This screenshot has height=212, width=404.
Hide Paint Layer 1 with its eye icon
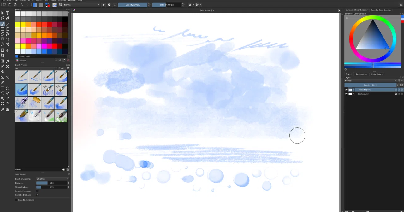(346, 90)
